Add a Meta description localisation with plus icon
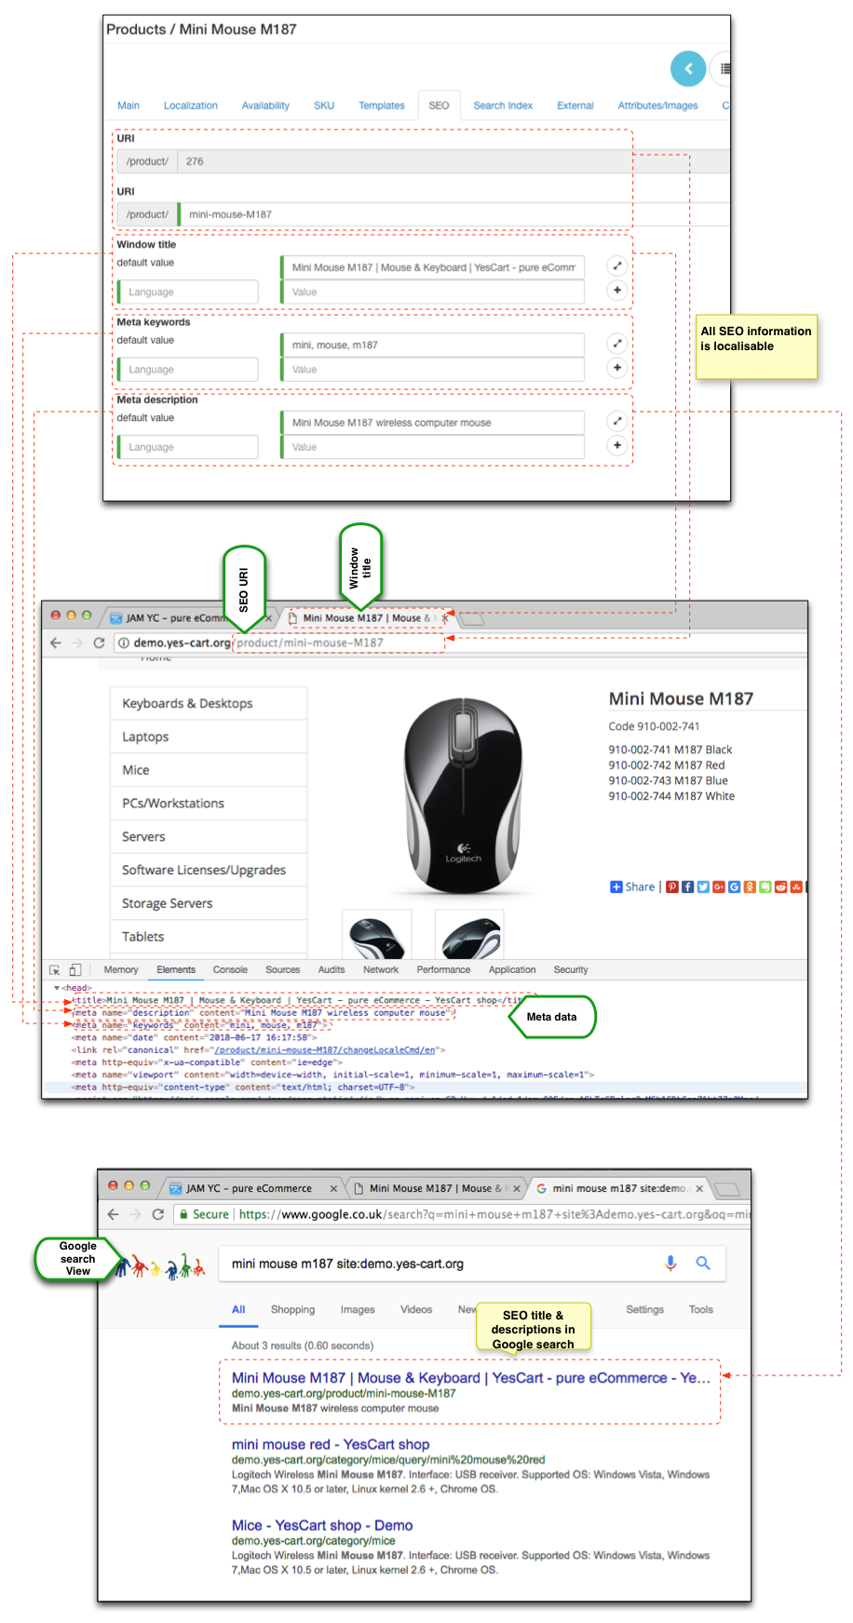The width and height of the screenshot is (853, 1623). (x=616, y=445)
